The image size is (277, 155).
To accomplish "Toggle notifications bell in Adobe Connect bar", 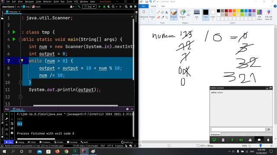I will [268, 140].
